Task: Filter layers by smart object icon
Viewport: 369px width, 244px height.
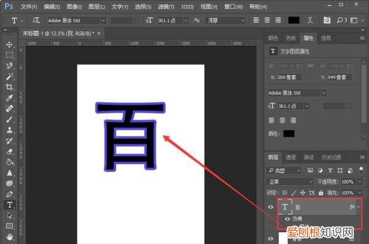Action: pos(350,170)
